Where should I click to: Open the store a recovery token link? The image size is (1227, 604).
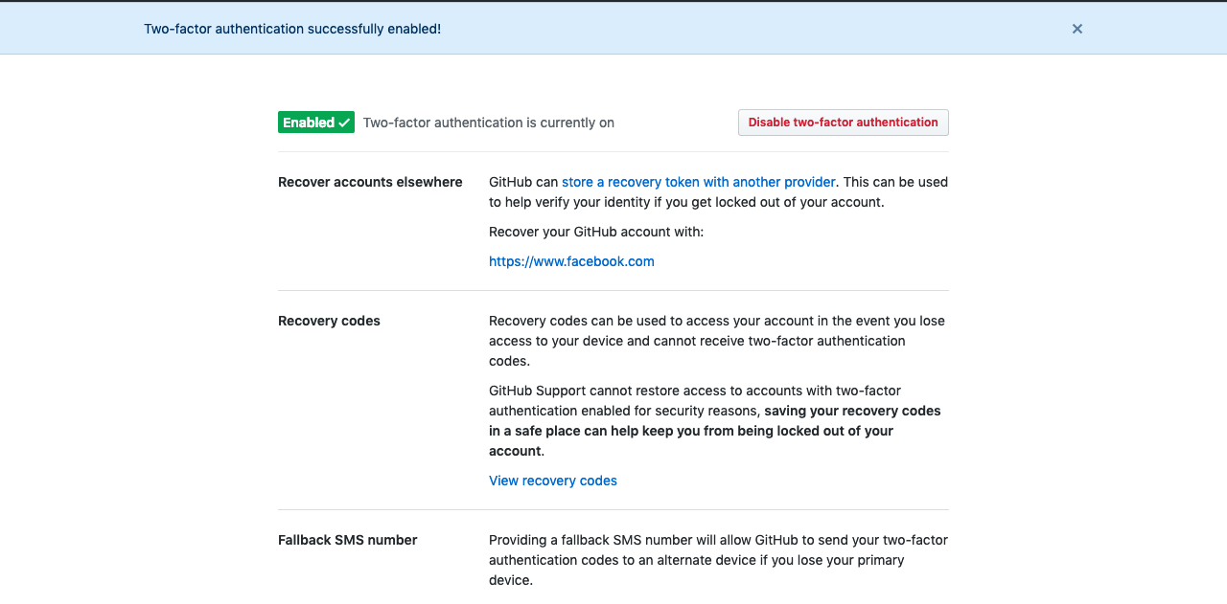click(698, 182)
